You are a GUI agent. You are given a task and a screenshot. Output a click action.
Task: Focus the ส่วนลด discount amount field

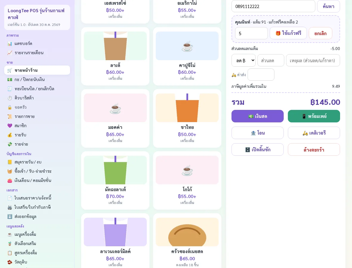271,60
